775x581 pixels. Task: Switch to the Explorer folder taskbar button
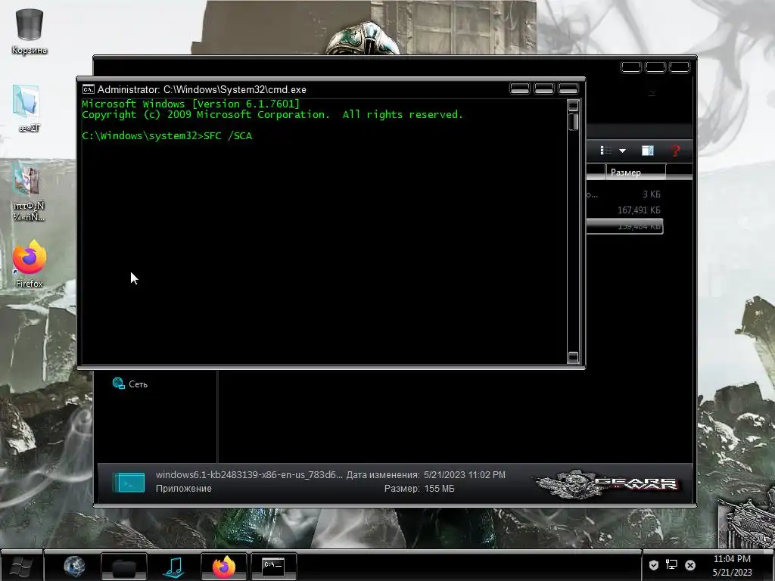(x=123, y=566)
